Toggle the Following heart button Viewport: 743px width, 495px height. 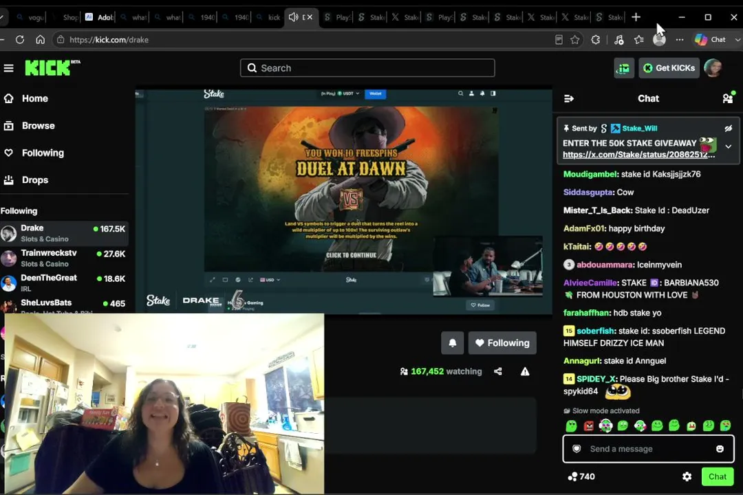pyautogui.click(x=502, y=343)
